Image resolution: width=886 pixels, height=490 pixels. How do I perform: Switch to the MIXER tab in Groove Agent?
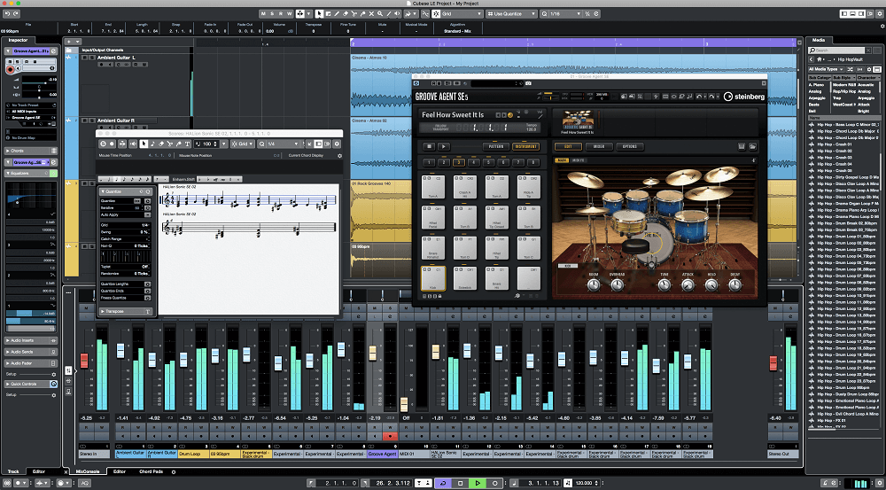click(x=599, y=146)
